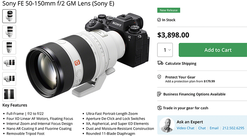Open the Chat link
The height and width of the screenshot is (136, 247).
(202, 128)
